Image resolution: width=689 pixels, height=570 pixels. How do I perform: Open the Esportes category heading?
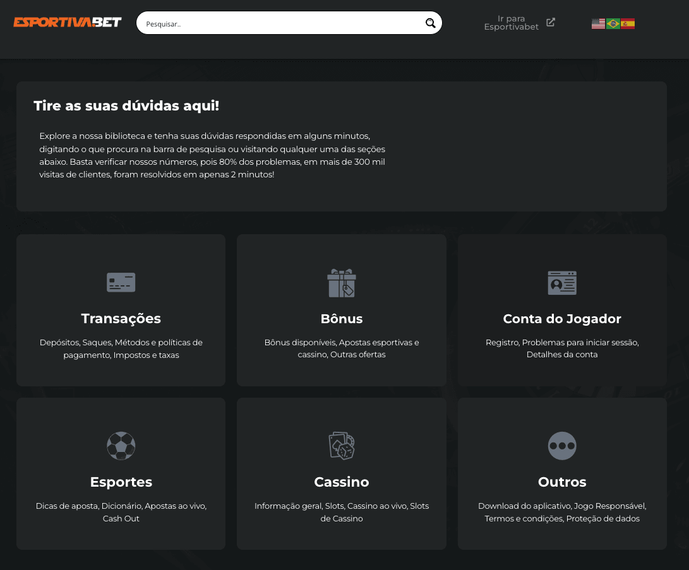coord(121,482)
